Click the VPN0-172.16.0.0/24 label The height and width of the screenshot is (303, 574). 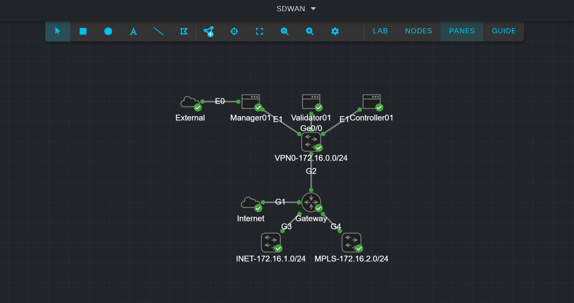tap(311, 158)
